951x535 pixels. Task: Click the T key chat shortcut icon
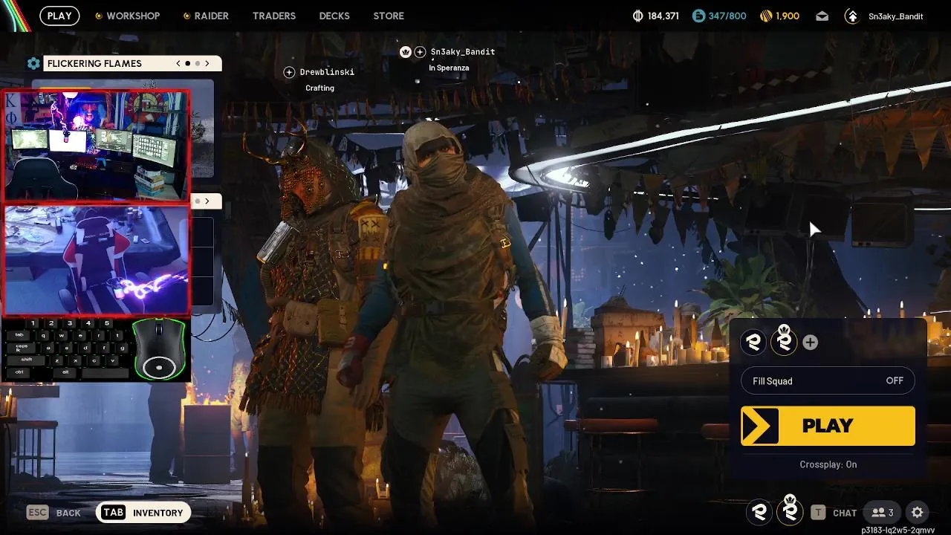pyautogui.click(x=818, y=512)
